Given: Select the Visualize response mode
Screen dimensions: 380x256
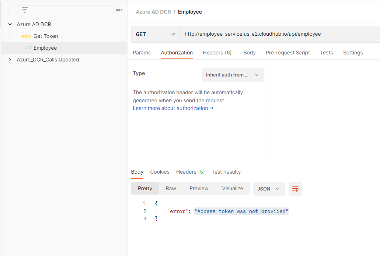Looking at the screenshot, I should 232,188.
